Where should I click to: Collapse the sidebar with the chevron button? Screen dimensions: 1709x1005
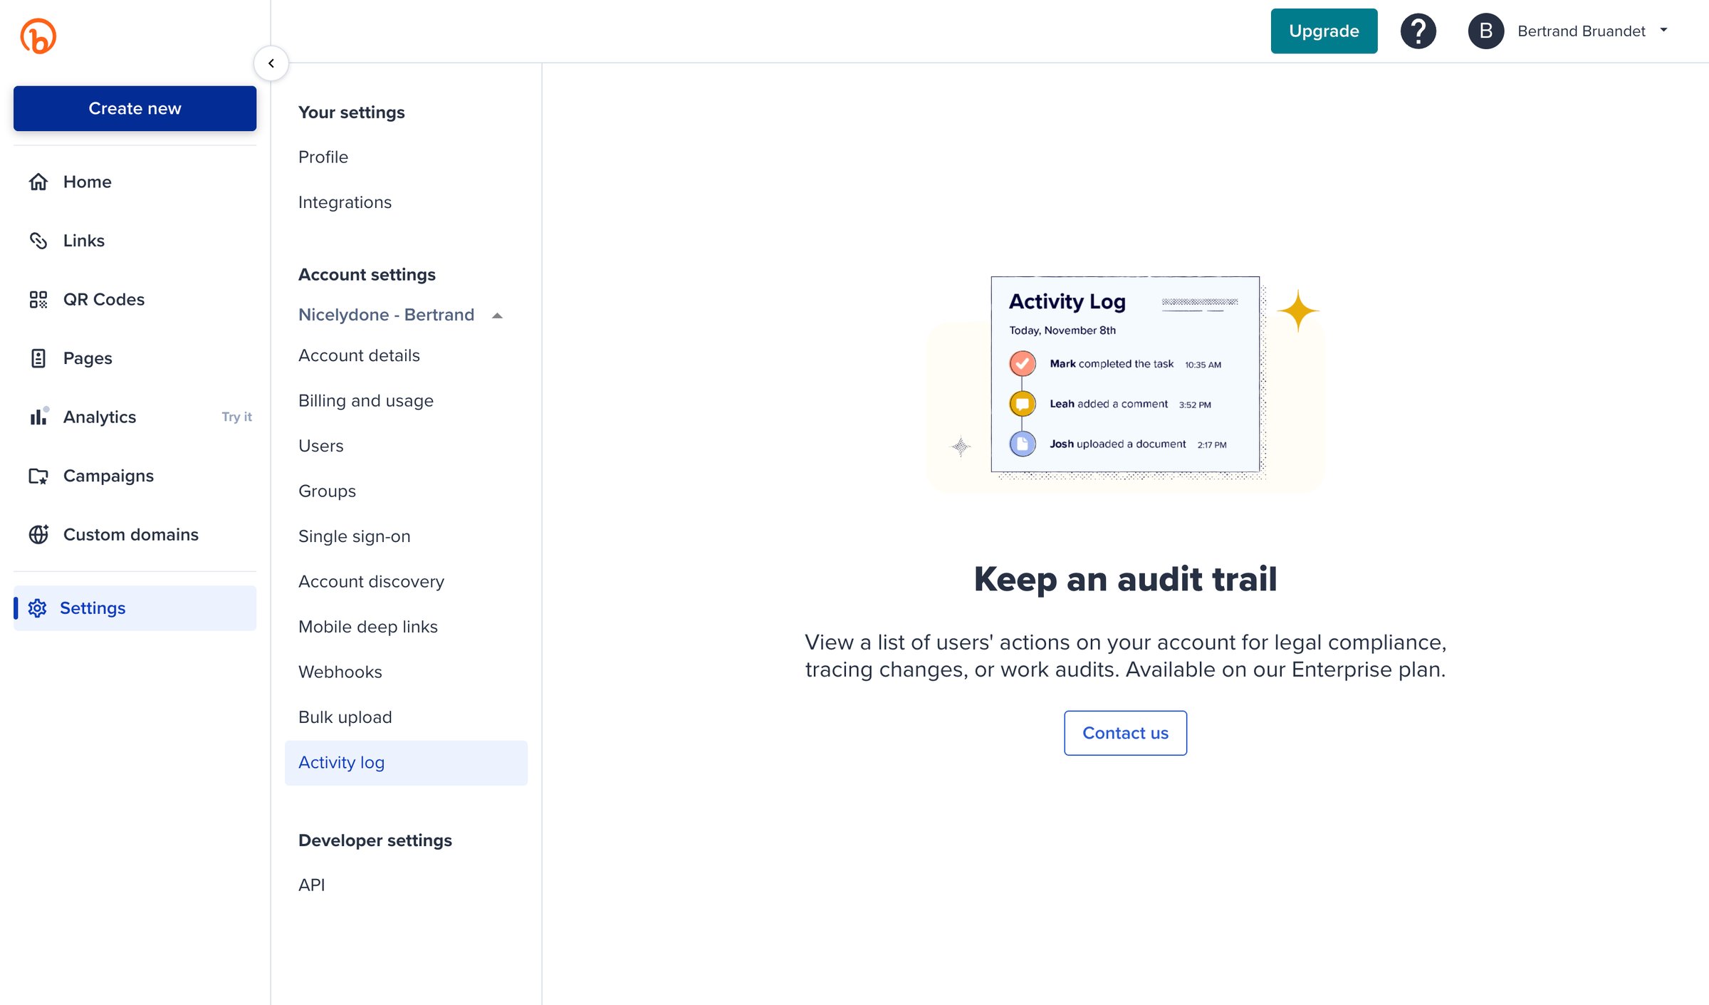coord(271,63)
